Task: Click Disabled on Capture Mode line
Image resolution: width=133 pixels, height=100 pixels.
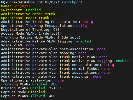Action: (x=37, y=92)
